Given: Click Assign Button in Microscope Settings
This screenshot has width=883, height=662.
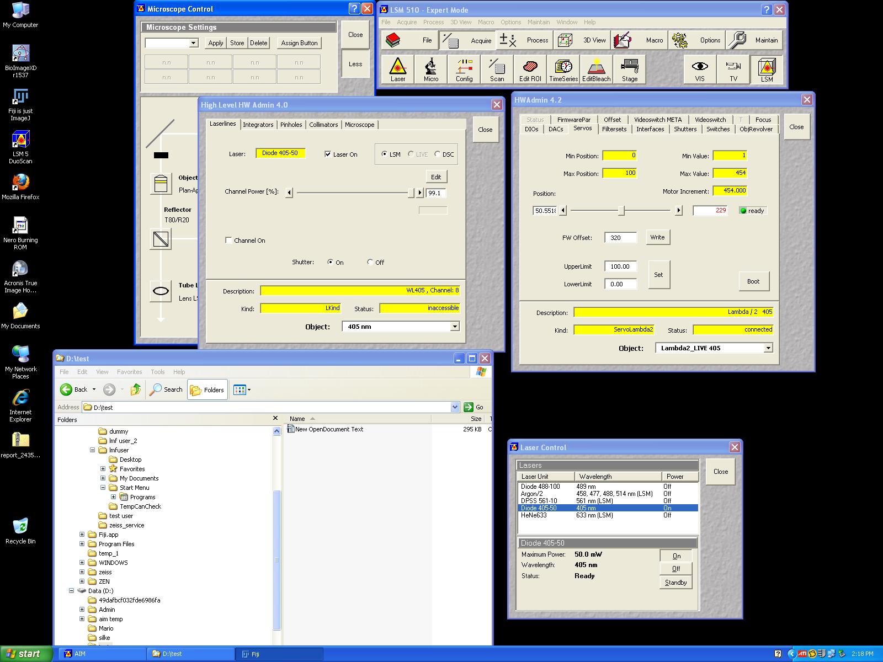Looking at the screenshot, I should [x=299, y=43].
